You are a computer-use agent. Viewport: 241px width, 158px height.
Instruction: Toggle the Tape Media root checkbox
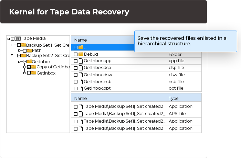pos(12,39)
